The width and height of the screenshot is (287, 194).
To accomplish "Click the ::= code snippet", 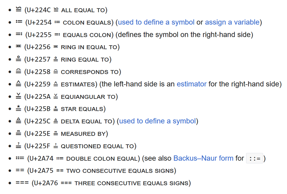I will [x=254, y=158].
